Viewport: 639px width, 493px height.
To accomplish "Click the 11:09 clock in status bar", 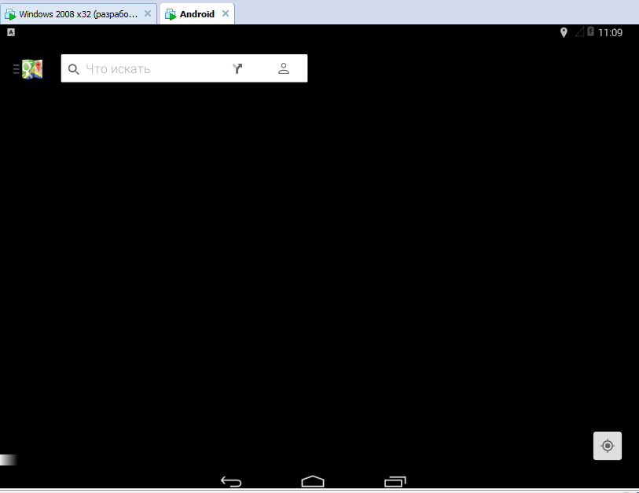I will tap(611, 33).
